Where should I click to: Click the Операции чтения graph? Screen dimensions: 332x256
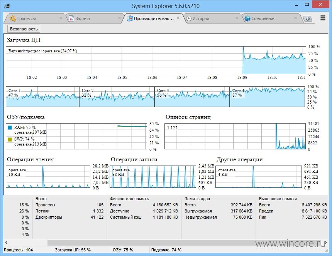[x=48, y=177]
